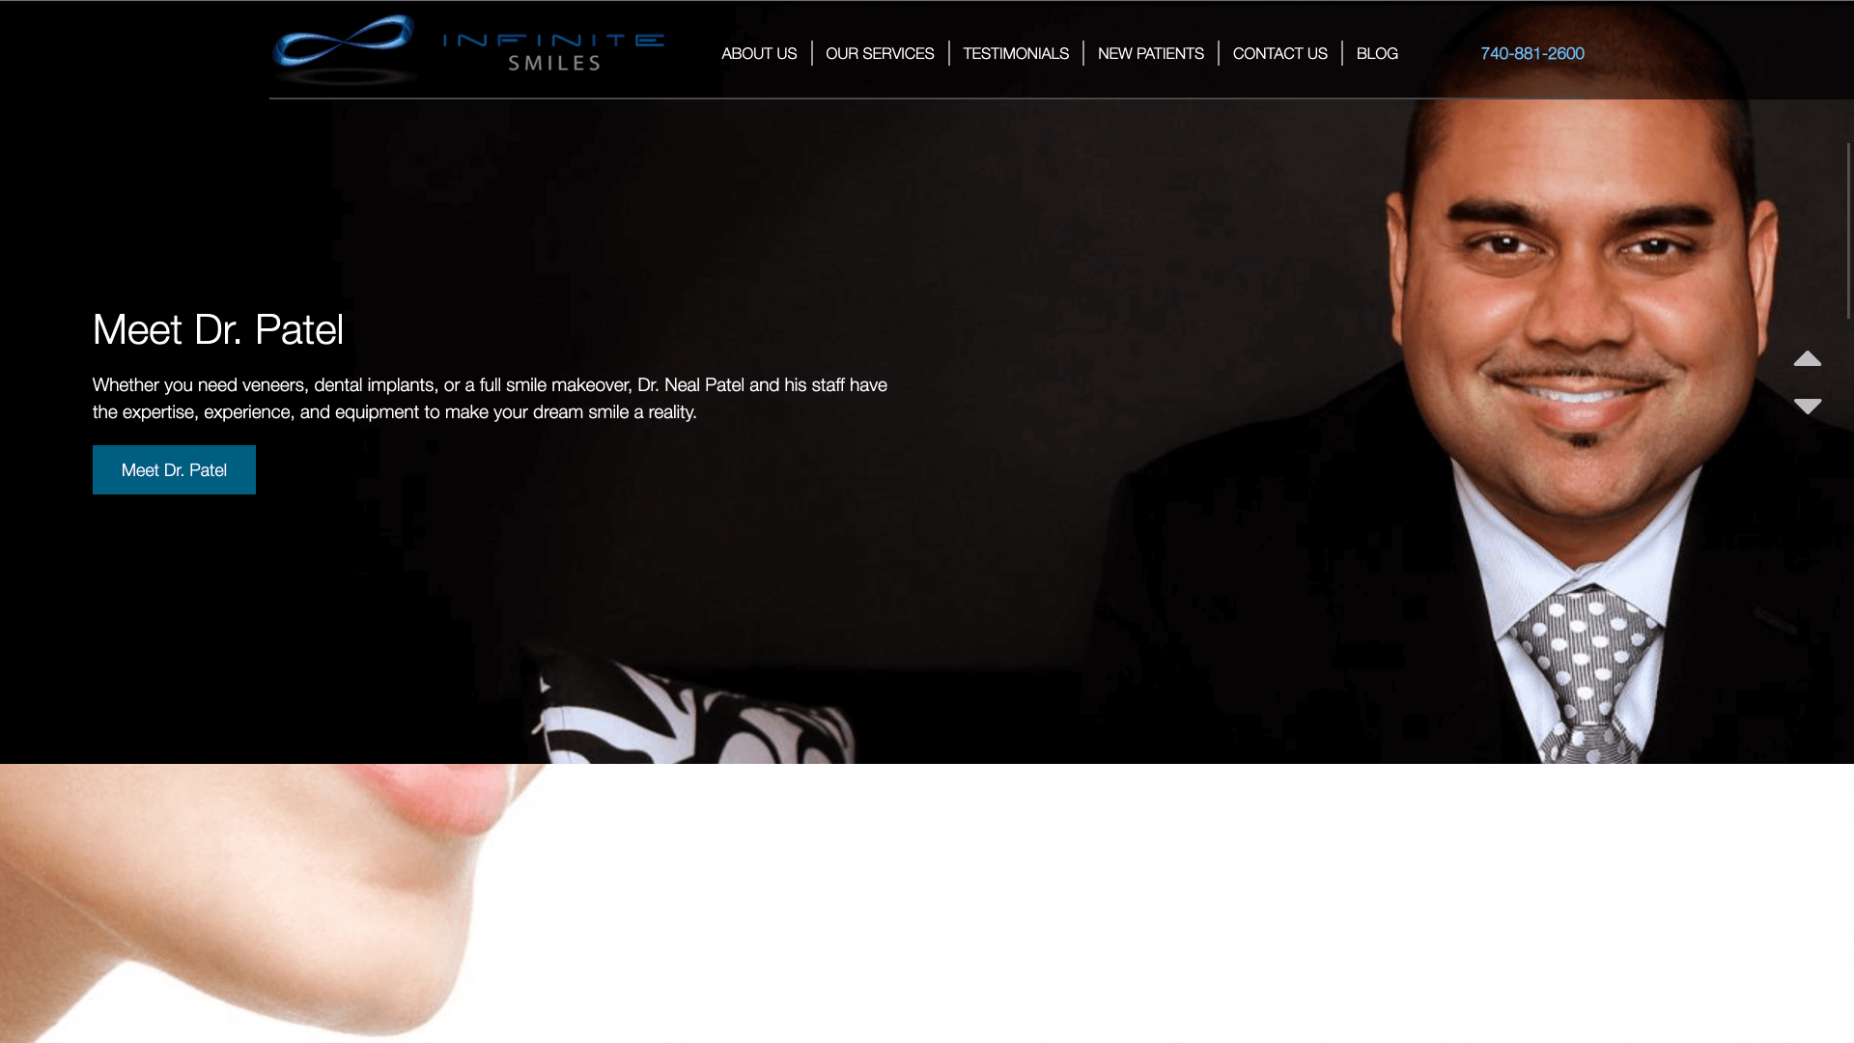Viewport: 1854px width, 1043px height.
Task: Call 740-881-2600 phone link
Action: point(1531,53)
